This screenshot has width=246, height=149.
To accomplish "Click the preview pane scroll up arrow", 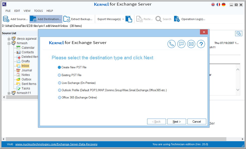I will coord(238,69).
